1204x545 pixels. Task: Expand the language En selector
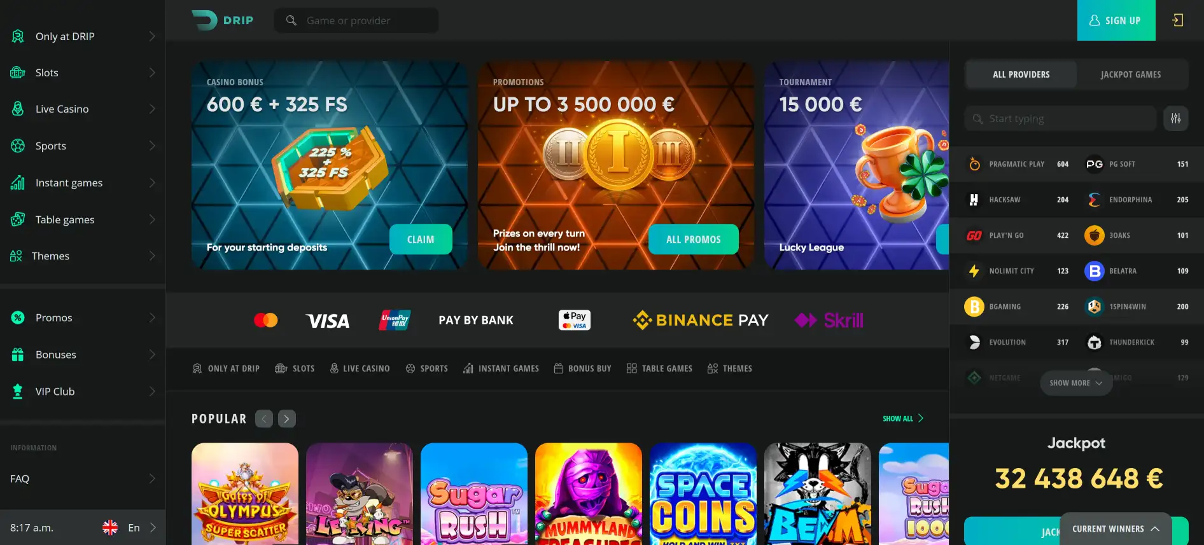coord(129,527)
